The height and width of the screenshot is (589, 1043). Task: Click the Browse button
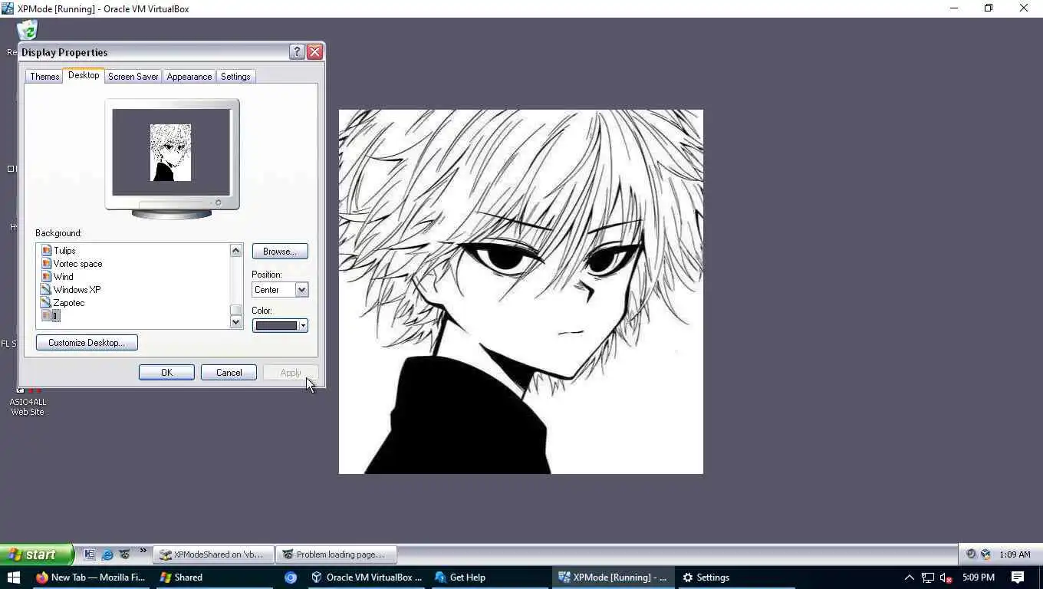coord(280,252)
